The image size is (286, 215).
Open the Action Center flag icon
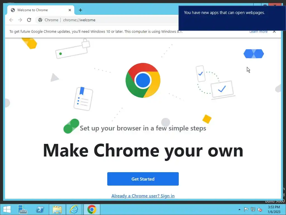pos(246,209)
